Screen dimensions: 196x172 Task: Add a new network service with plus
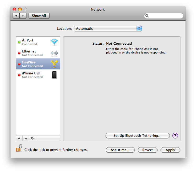19,138
